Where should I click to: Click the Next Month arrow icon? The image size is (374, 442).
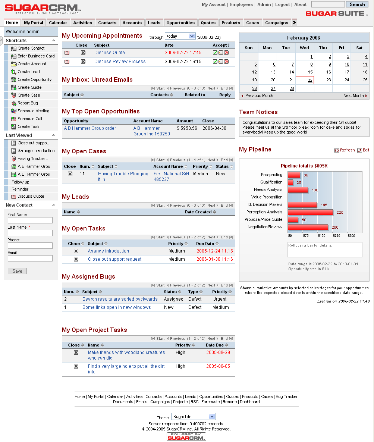click(x=366, y=96)
